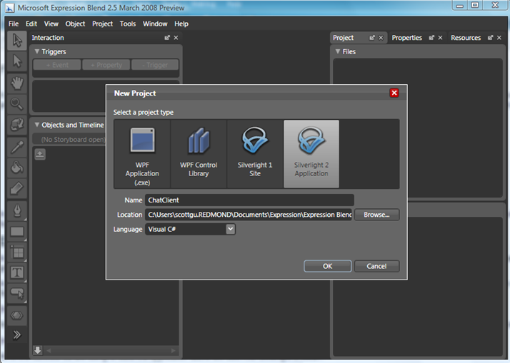Collapse the Triggers section

click(x=37, y=52)
